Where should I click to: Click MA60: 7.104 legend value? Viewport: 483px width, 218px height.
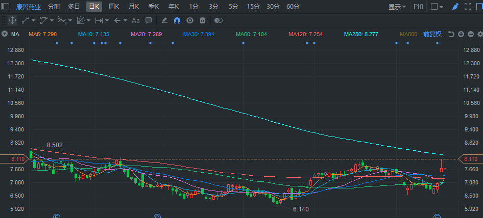[x=251, y=34]
